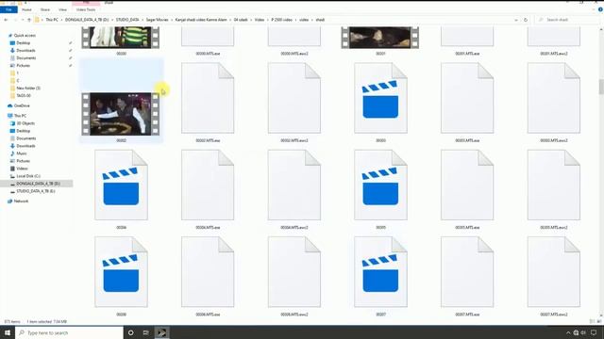Select the 00006.MTS.awz2 file icon
The image size is (604, 339).
(x=294, y=272)
